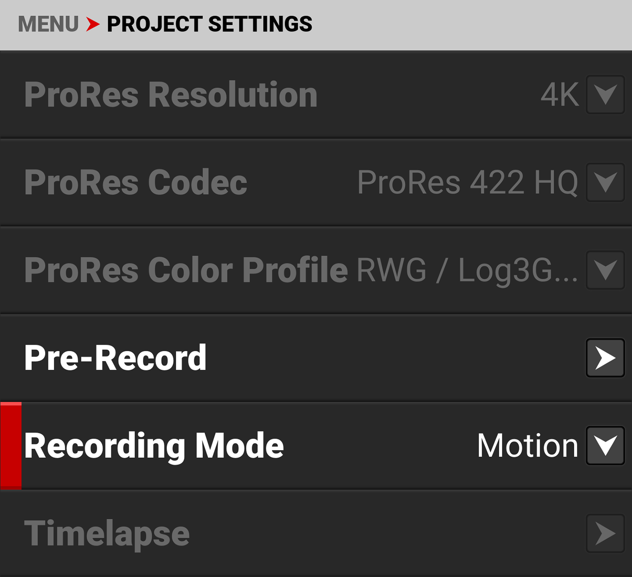This screenshot has height=577, width=632.
Task: Click the red breadcrumb arrow after MENU
Action: point(92,24)
